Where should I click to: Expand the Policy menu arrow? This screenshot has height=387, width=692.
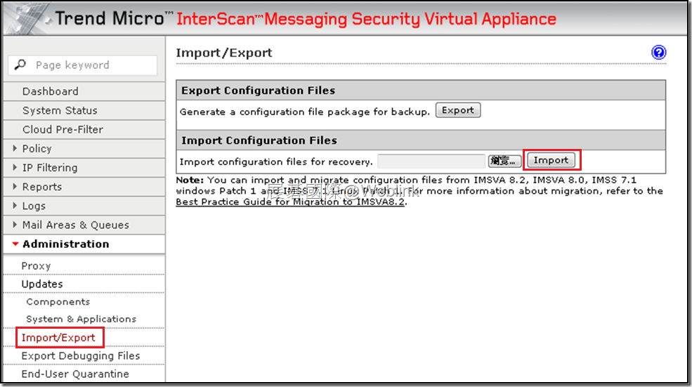tap(15, 148)
